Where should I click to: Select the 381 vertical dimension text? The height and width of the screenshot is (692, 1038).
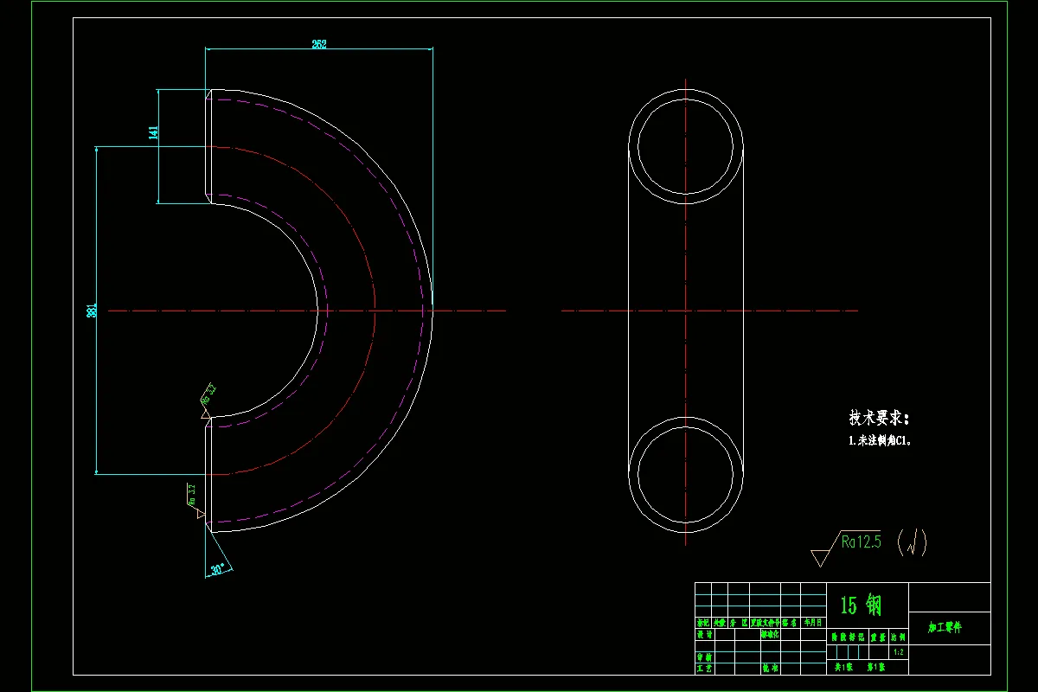coord(91,310)
